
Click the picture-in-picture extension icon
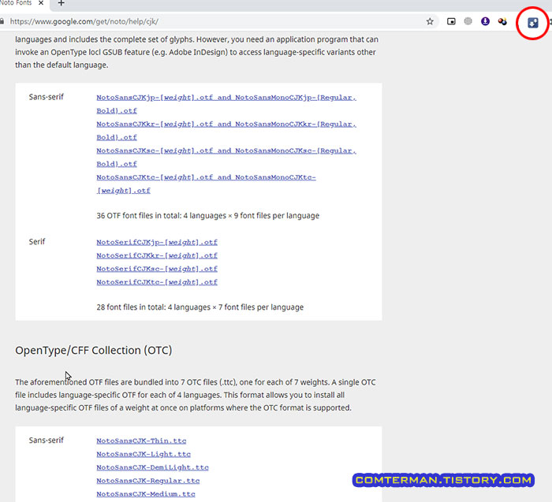451,21
